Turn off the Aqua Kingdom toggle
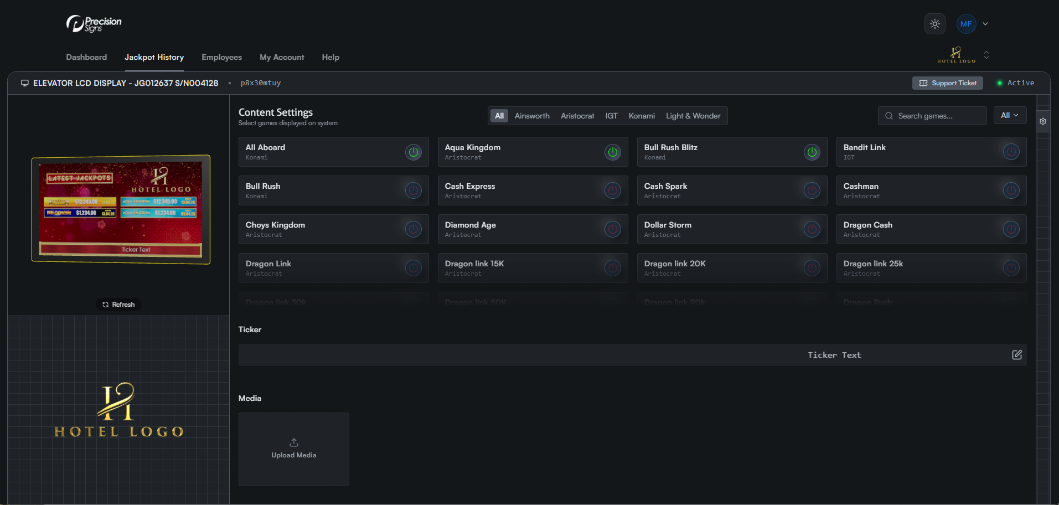Viewport: 1059px width, 505px height. tap(612, 152)
